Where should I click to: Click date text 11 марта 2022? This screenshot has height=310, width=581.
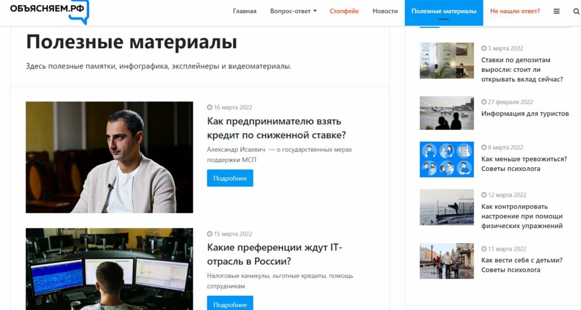point(507,249)
